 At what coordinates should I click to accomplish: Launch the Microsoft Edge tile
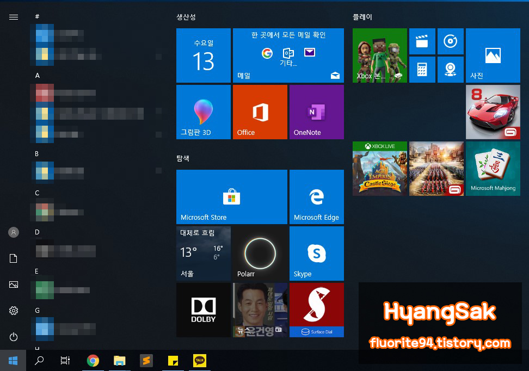point(317,197)
